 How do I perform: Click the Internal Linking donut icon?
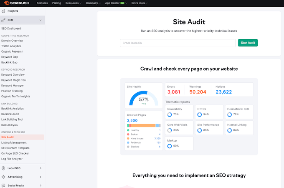click(229, 130)
